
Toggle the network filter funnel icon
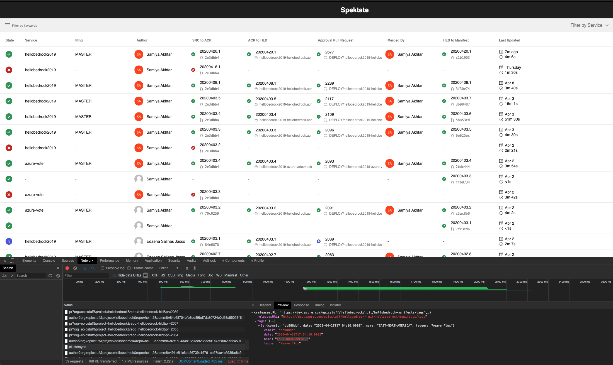pyautogui.click(x=85, y=268)
